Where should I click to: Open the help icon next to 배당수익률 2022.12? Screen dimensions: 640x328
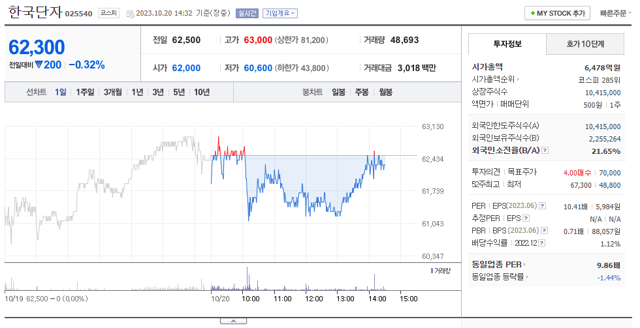541,243
